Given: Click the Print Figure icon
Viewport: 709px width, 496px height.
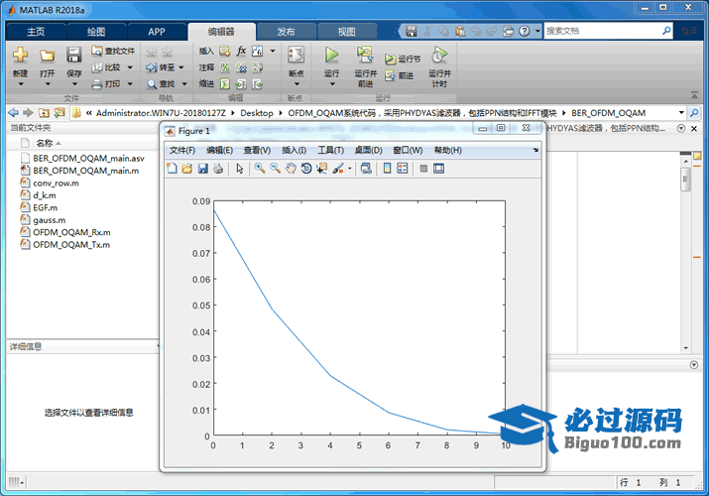Looking at the screenshot, I should 218,169.
